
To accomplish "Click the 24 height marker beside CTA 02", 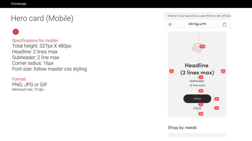I will [217, 108].
